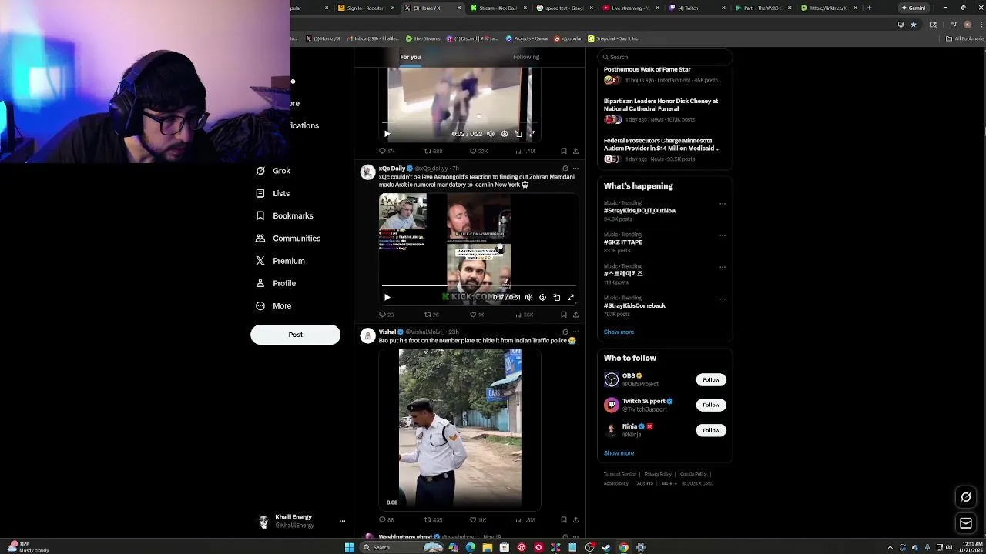Switch to the Twitch browser tab

click(697, 8)
